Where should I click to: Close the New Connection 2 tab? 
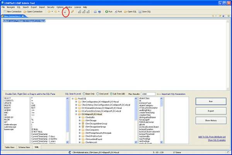coord(23,16)
